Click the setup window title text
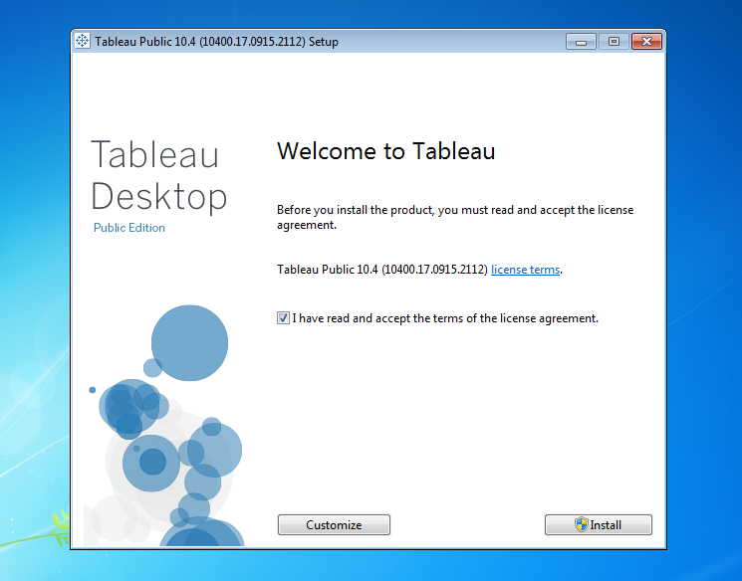Image resolution: width=742 pixels, height=581 pixels. point(216,42)
